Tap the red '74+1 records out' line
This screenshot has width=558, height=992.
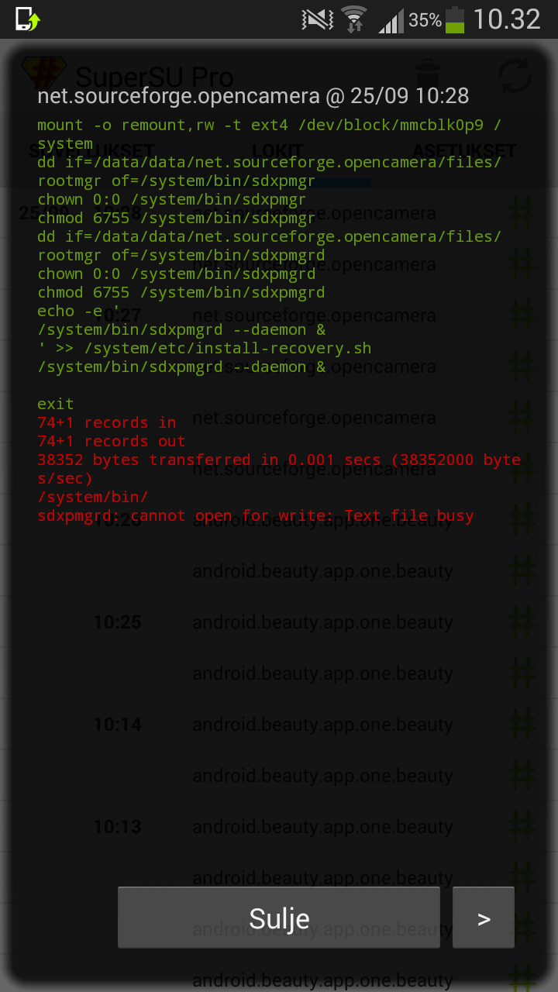[112, 441]
